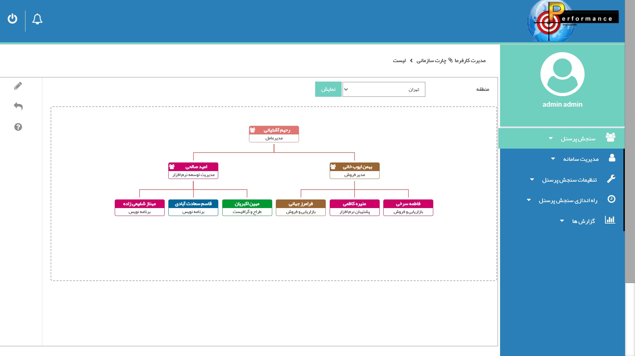Click group icon on امید صالحی node
Image resolution: width=635 pixels, height=356 pixels.
pyautogui.click(x=172, y=167)
